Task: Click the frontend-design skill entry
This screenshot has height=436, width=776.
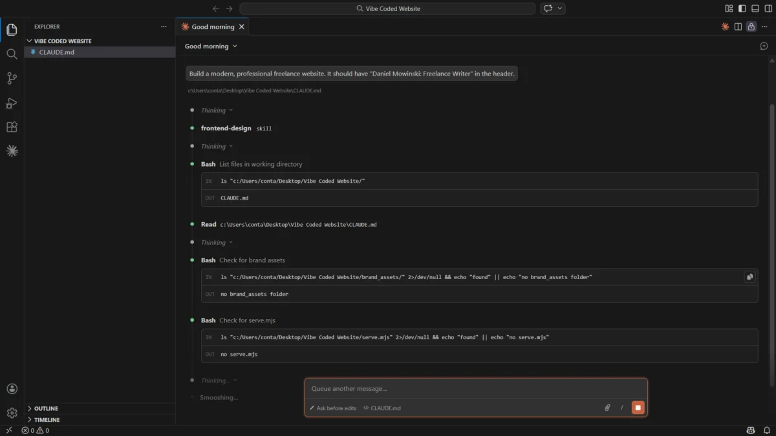Action: point(236,128)
